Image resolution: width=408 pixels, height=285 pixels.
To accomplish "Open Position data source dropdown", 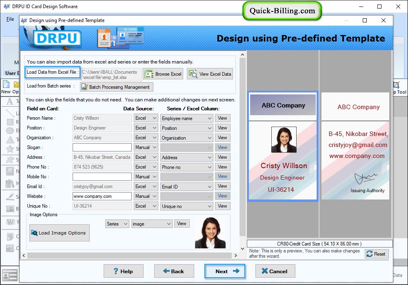I will coord(146,128).
